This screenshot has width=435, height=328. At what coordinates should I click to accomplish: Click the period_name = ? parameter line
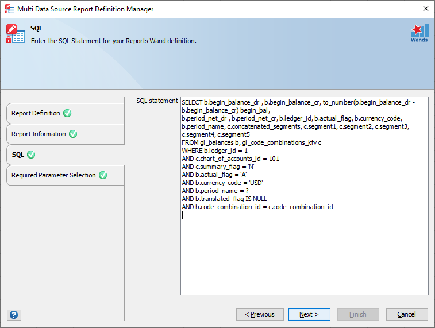click(x=215, y=191)
